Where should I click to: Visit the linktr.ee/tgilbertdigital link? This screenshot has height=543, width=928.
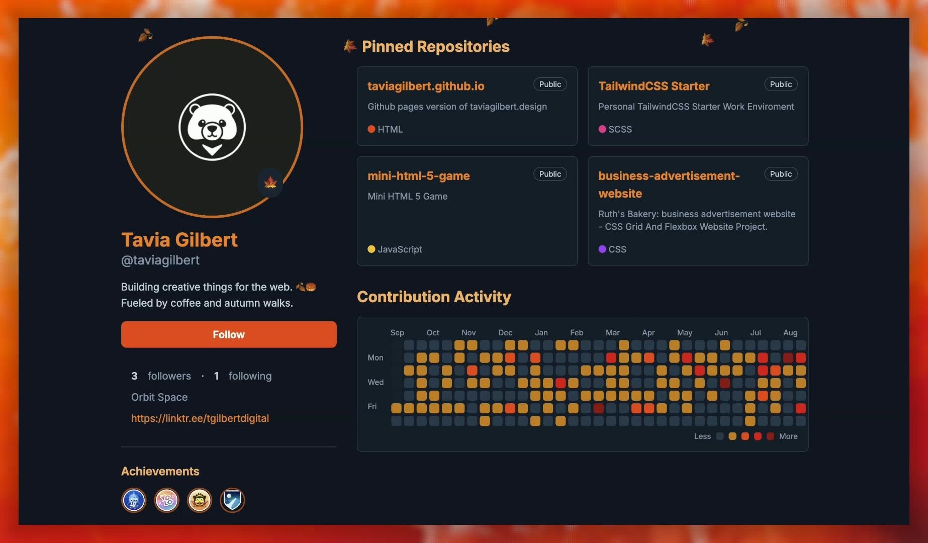tap(200, 418)
